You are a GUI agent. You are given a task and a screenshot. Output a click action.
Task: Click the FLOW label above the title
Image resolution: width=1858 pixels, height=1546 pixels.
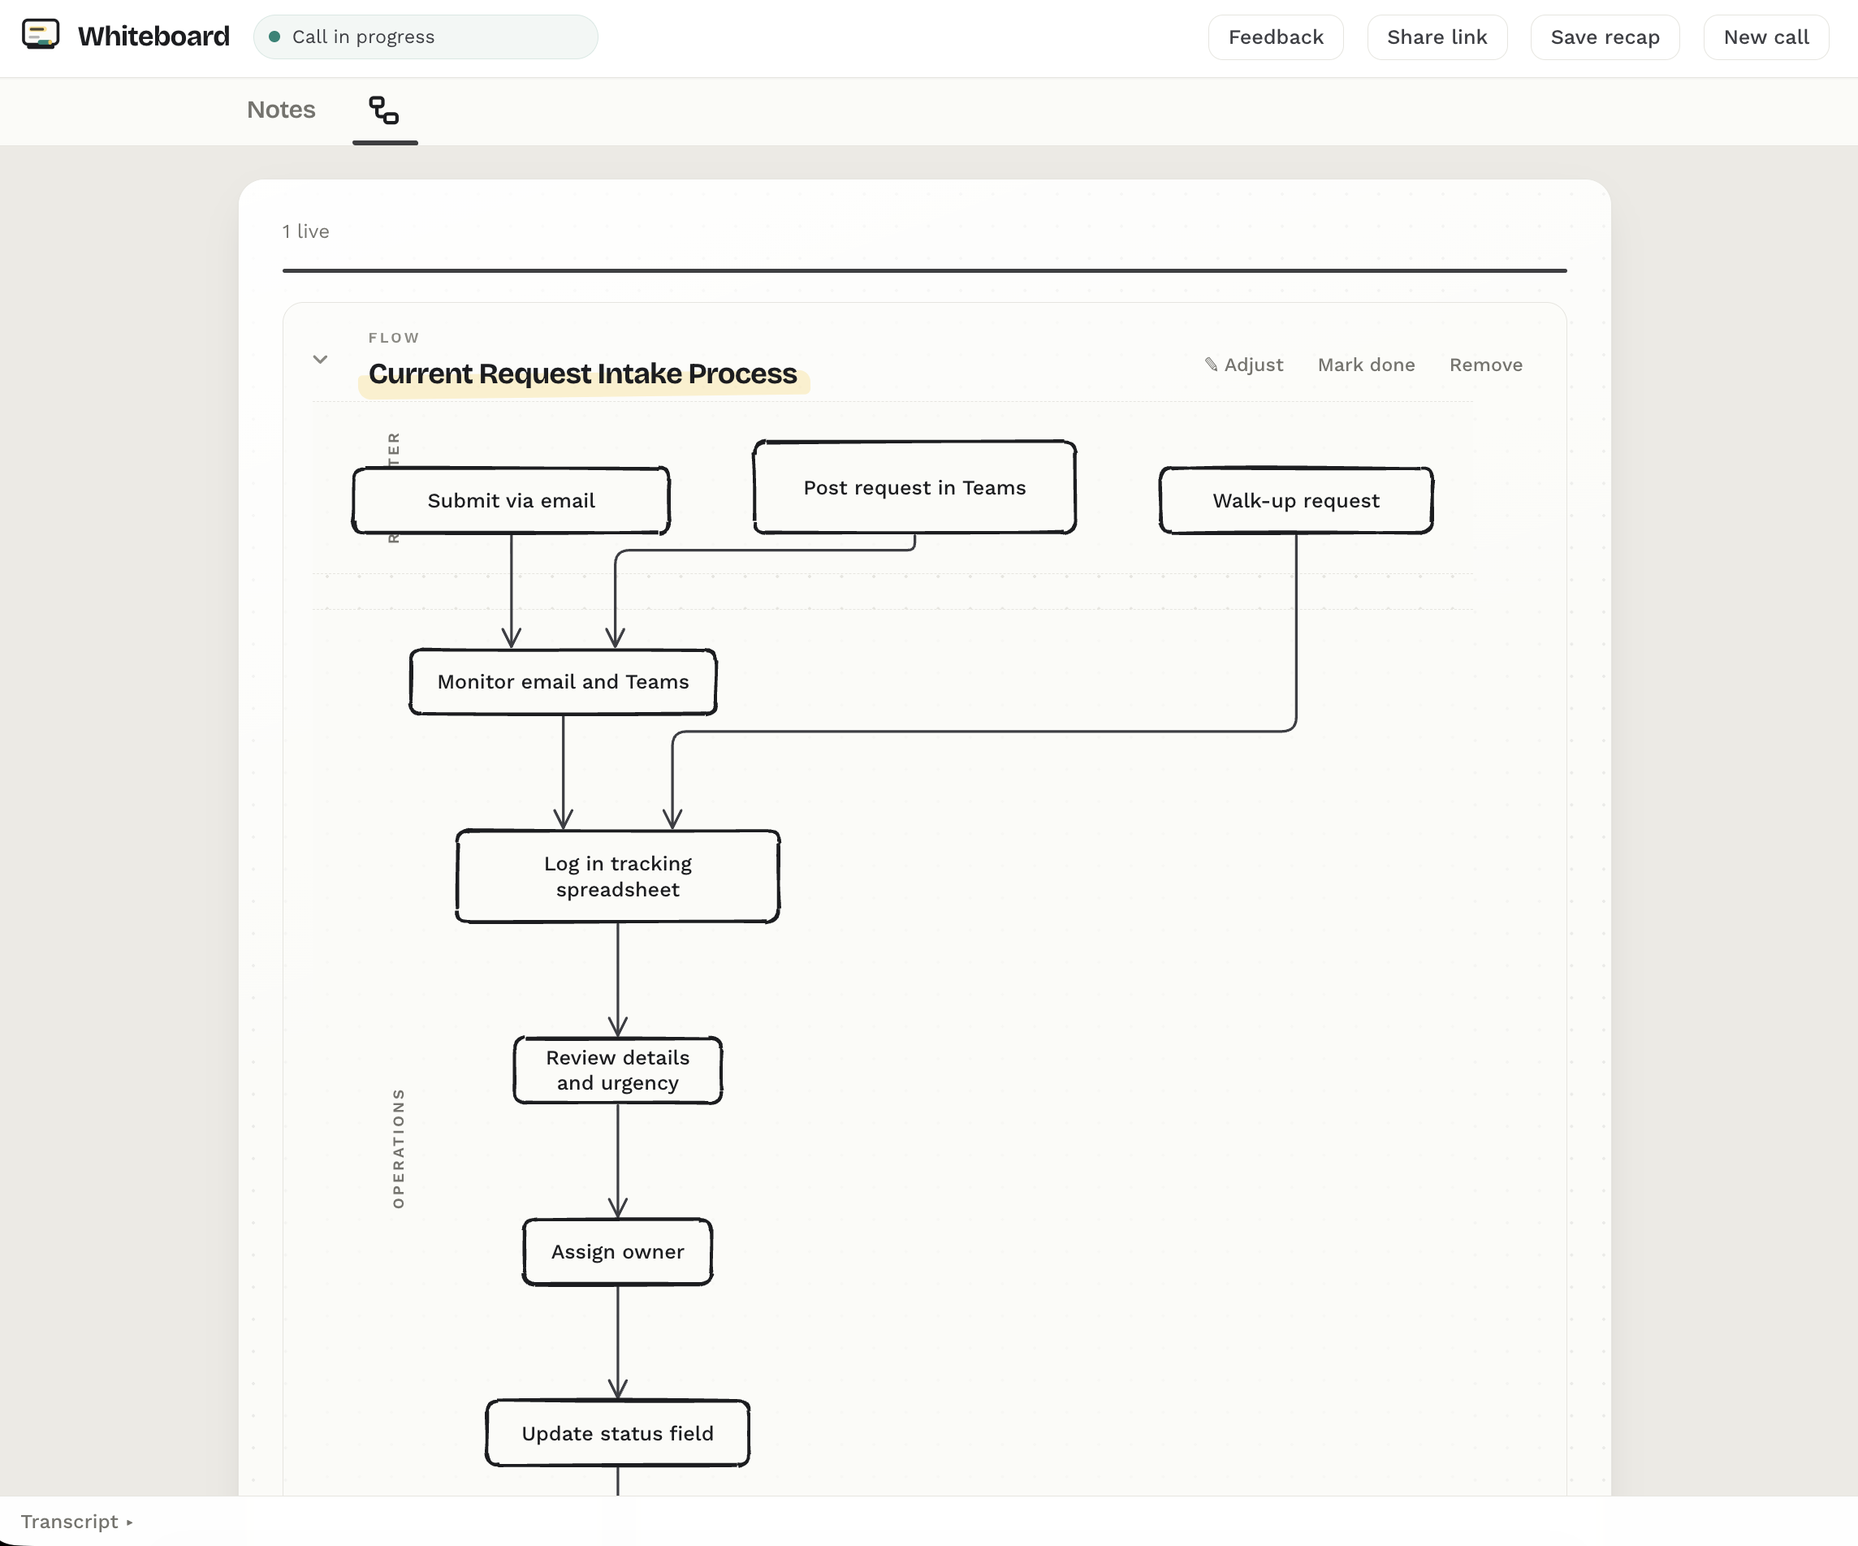tap(394, 338)
